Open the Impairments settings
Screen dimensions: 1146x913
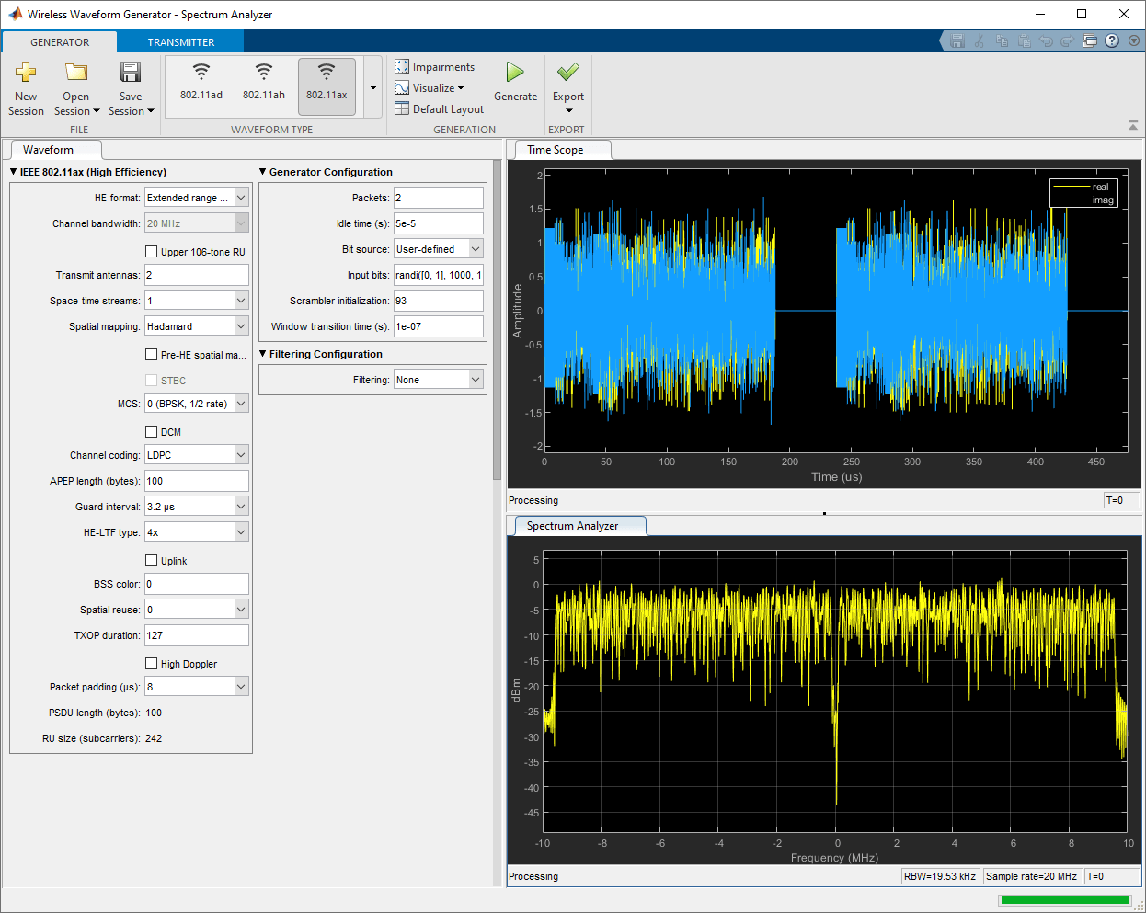coord(435,66)
